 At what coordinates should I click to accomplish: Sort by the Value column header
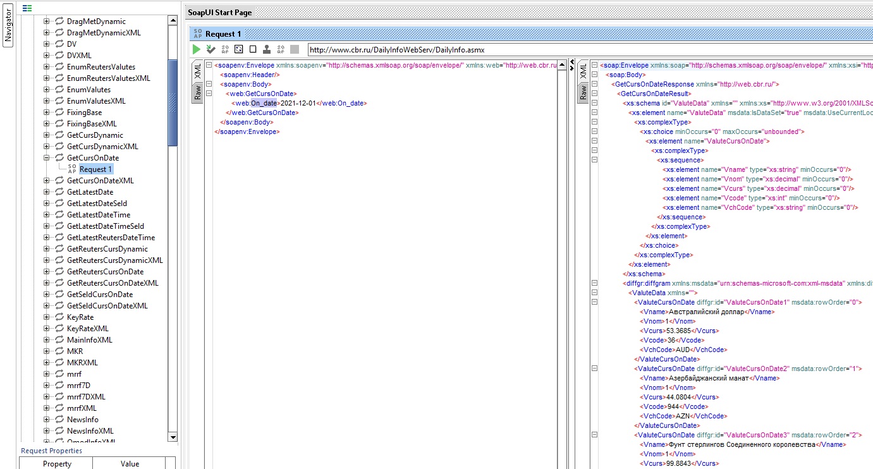tap(130, 463)
